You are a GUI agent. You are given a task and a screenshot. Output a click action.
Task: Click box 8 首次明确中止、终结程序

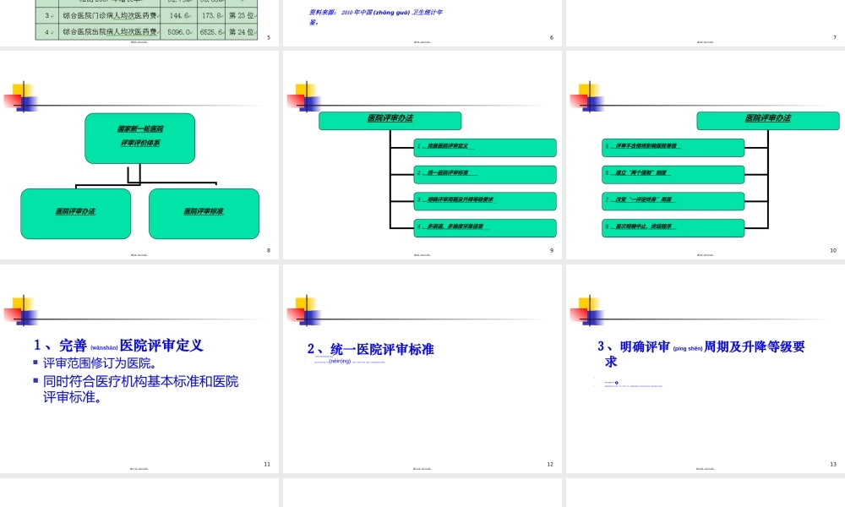coord(673,227)
